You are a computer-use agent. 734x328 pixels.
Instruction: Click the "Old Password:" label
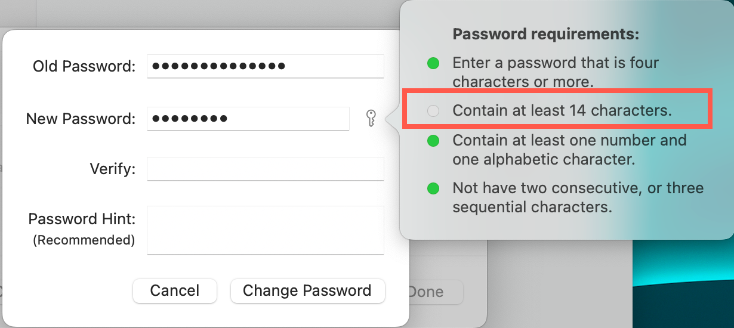84,66
